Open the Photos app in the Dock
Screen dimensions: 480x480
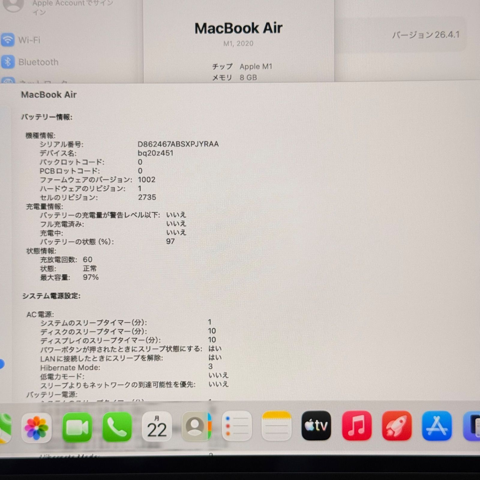36,427
